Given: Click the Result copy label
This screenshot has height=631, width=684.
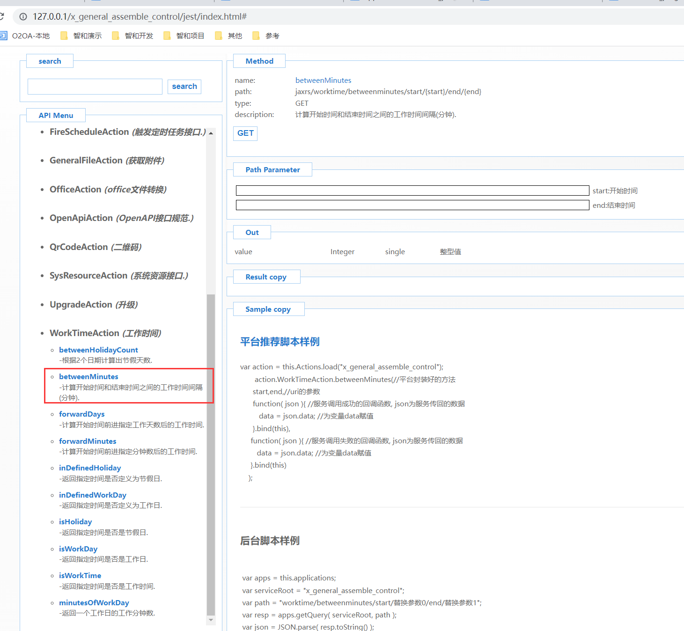Looking at the screenshot, I should click(266, 277).
